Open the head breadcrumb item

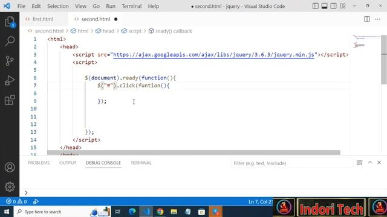pos(108,31)
